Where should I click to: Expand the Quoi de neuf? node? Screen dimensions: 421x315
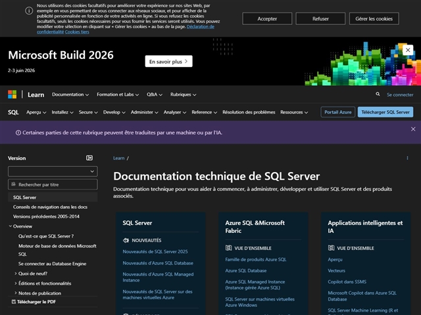pyautogui.click(x=16, y=274)
